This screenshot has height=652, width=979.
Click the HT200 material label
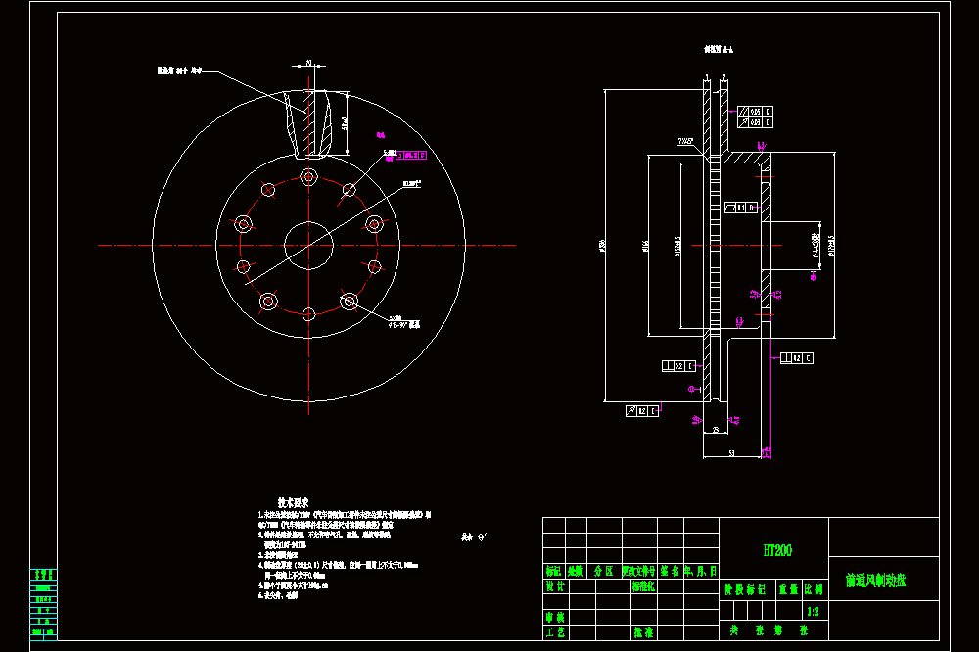click(x=776, y=550)
